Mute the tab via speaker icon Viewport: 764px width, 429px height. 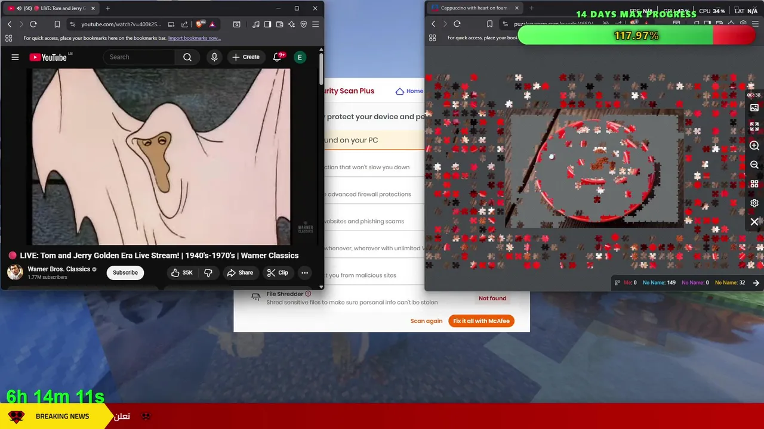click(19, 8)
